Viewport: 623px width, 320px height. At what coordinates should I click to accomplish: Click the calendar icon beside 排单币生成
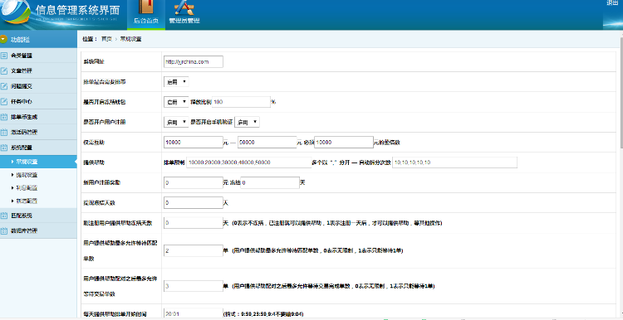click(4, 117)
